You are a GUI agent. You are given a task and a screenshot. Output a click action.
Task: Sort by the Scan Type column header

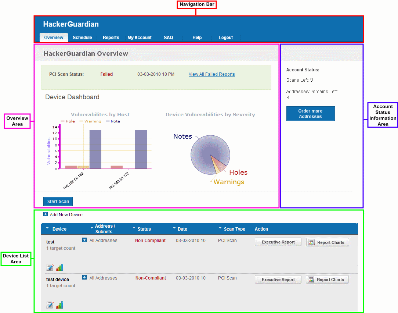pyautogui.click(x=234, y=229)
